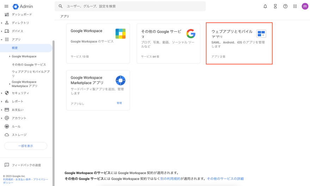Expand the アカウント sidebar section
Image resolution: width=310 pixels, height=186 pixels.
point(1,118)
